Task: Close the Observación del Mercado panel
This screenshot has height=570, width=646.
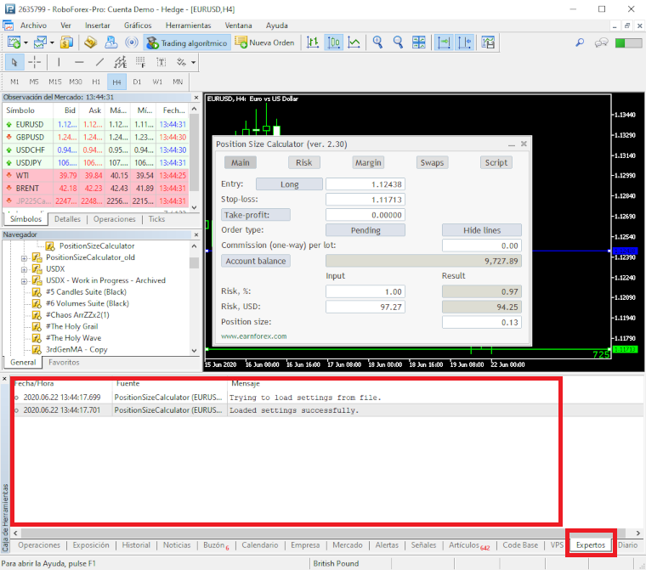Action: point(196,98)
